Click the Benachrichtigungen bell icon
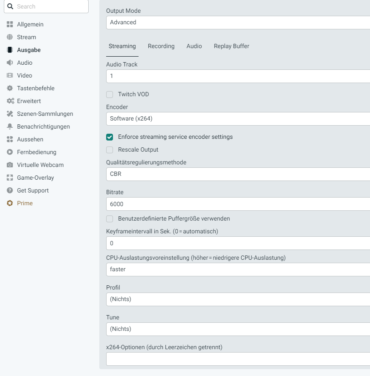 coord(10,126)
